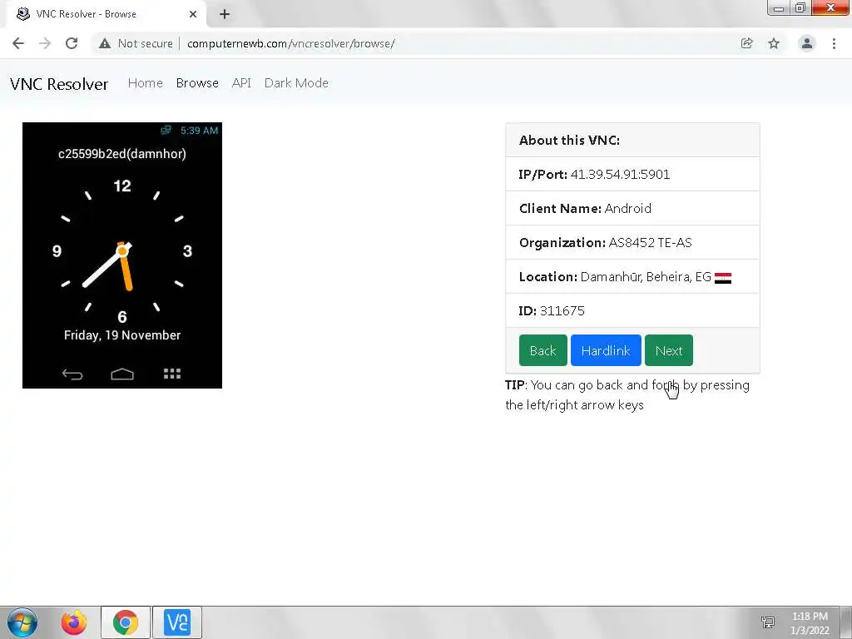Open the Chrome profile avatar icon

click(807, 43)
